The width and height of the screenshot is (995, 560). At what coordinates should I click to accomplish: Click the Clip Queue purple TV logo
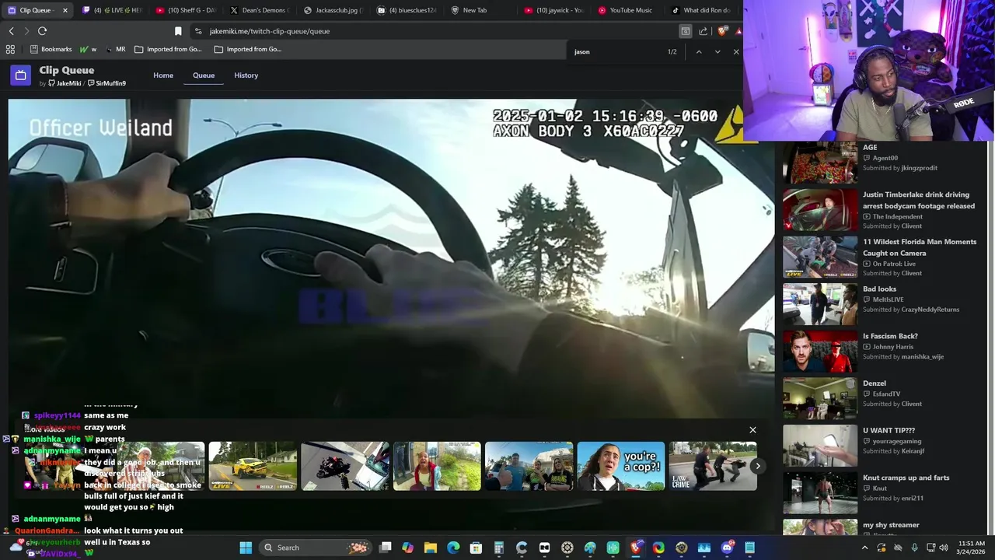pyautogui.click(x=21, y=75)
